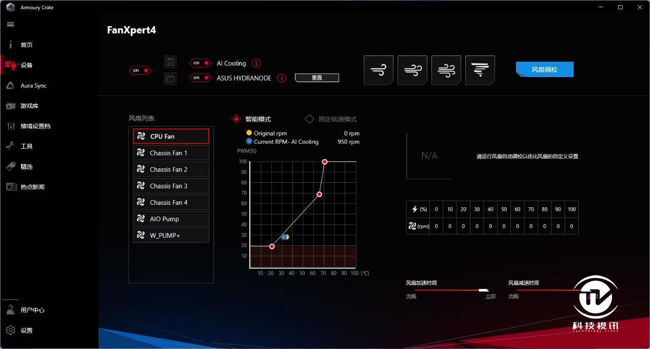Viewport: 650px width, 349px height.
Task: Click the featured tag icon
Action: tap(11, 167)
